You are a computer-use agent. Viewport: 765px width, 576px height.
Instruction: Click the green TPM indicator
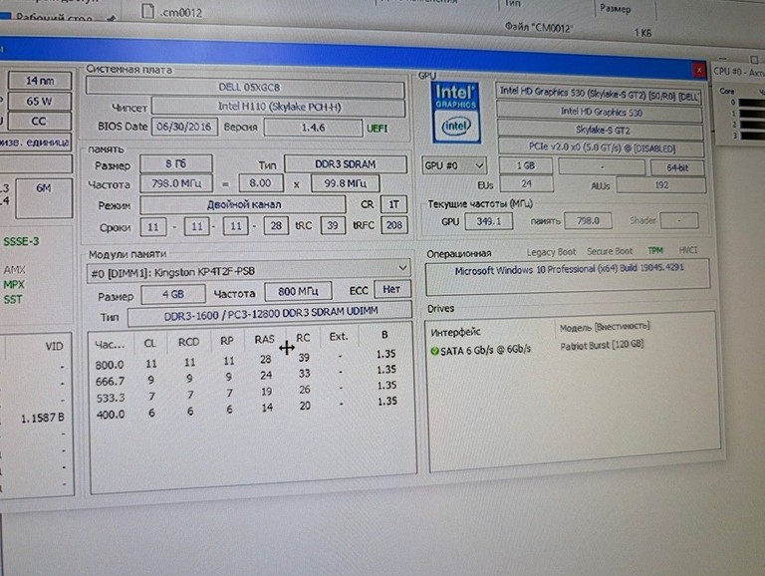(x=655, y=250)
